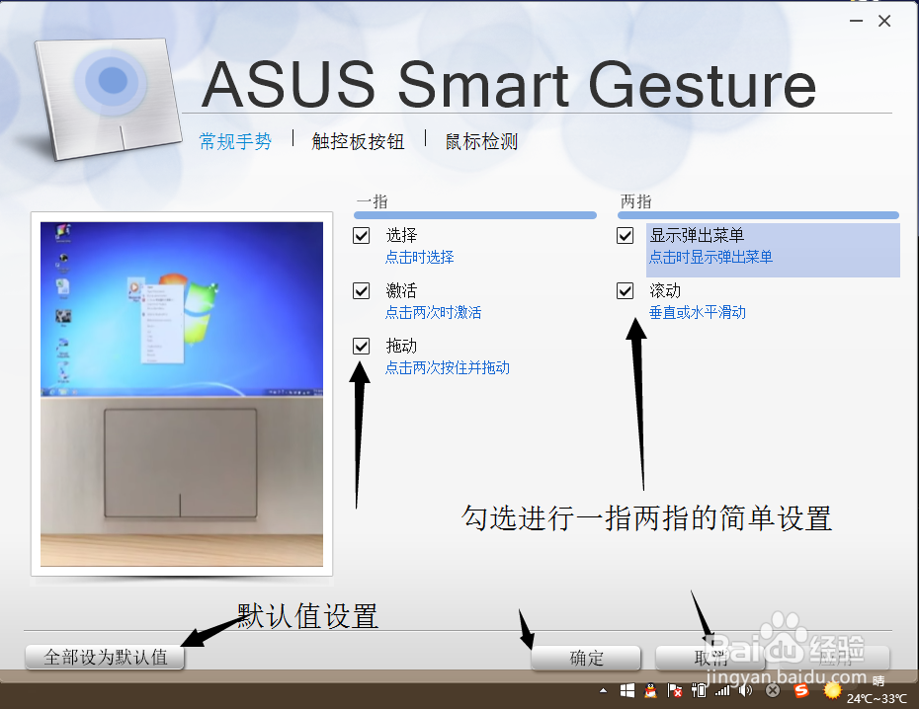Image resolution: width=919 pixels, height=709 pixels.
Task: Switch to the 常规手势 tab
Action: pyautogui.click(x=235, y=141)
